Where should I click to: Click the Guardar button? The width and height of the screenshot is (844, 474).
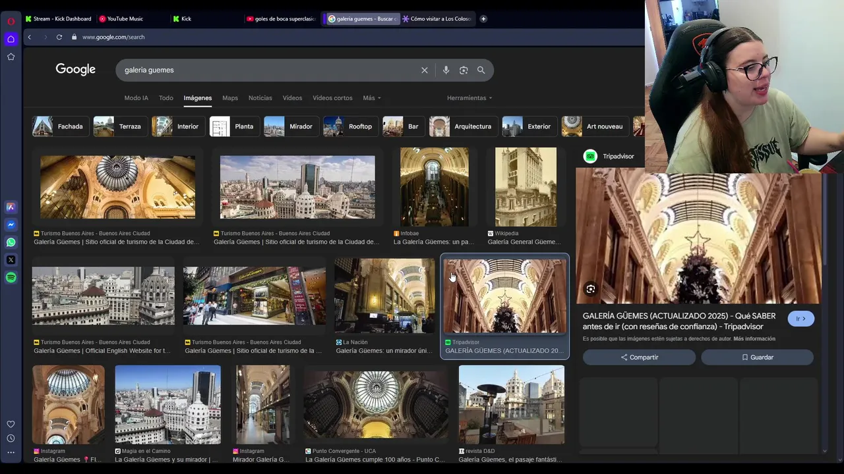pyautogui.click(x=757, y=357)
